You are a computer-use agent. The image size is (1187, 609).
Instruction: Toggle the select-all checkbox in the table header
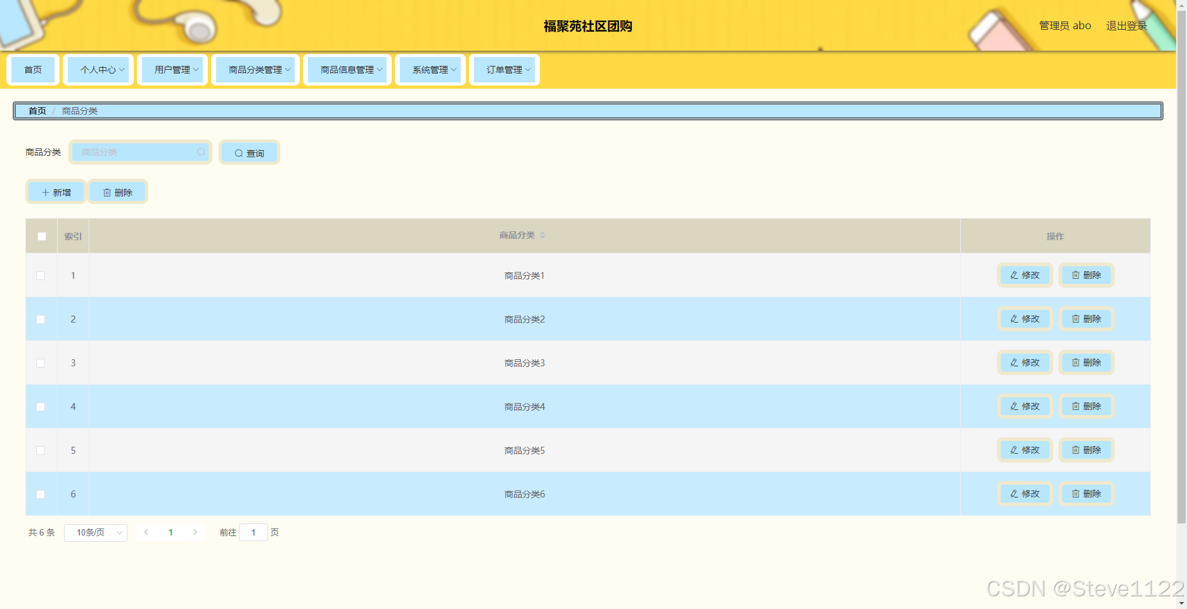42,236
